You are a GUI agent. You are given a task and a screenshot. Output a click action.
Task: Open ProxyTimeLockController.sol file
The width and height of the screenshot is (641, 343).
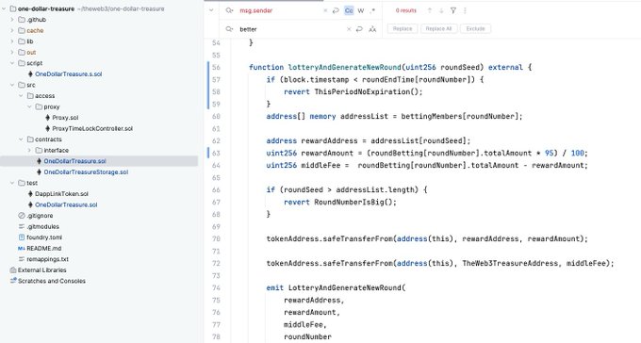[x=92, y=128]
